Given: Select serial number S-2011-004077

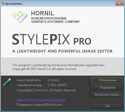Looking at the screenshot, I should [x=57, y=85].
